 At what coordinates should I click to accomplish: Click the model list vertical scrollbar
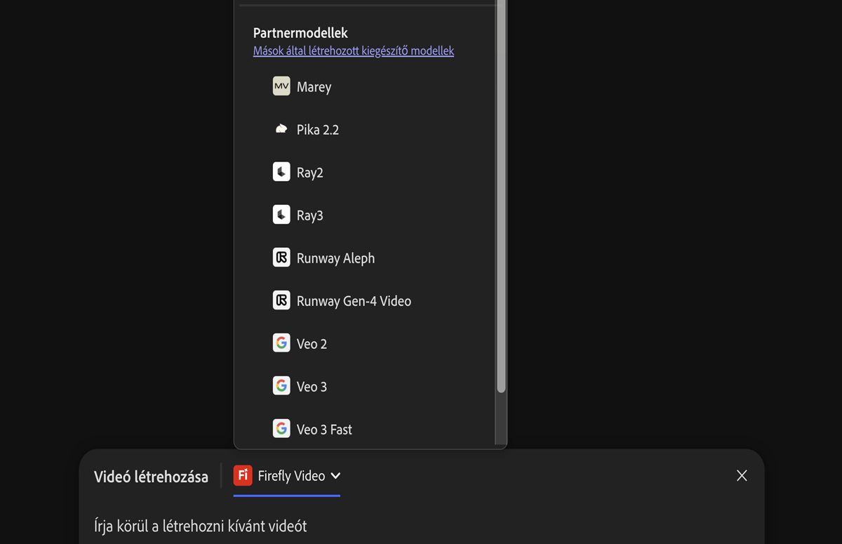pyautogui.click(x=501, y=211)
